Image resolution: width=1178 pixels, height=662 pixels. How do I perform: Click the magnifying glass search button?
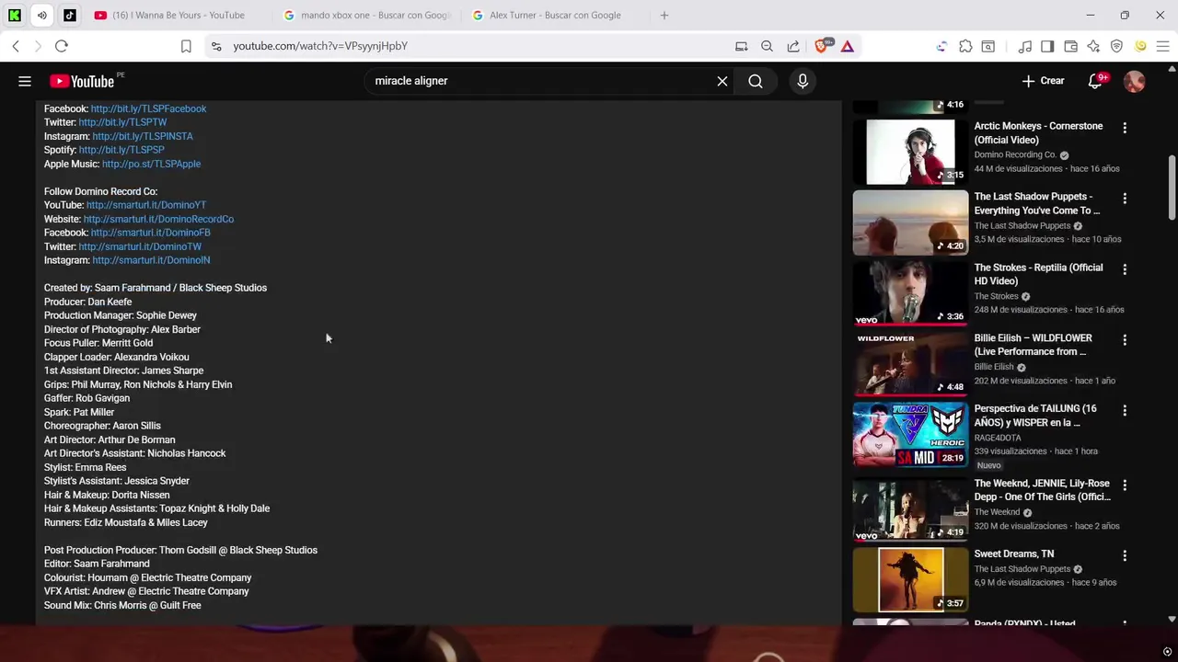[x=756, y=81]
